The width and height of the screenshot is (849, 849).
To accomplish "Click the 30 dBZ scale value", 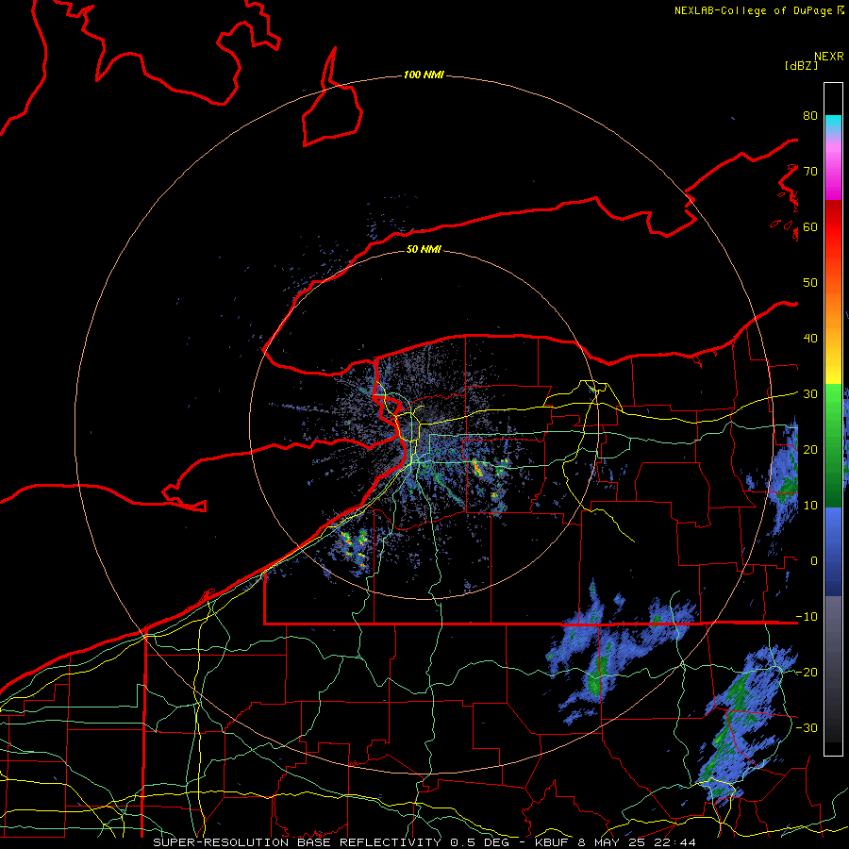I will (x=810, y=394).
